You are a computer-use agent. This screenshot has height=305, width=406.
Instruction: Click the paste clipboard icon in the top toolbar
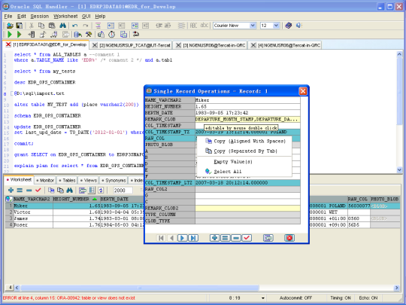(52, 26)
